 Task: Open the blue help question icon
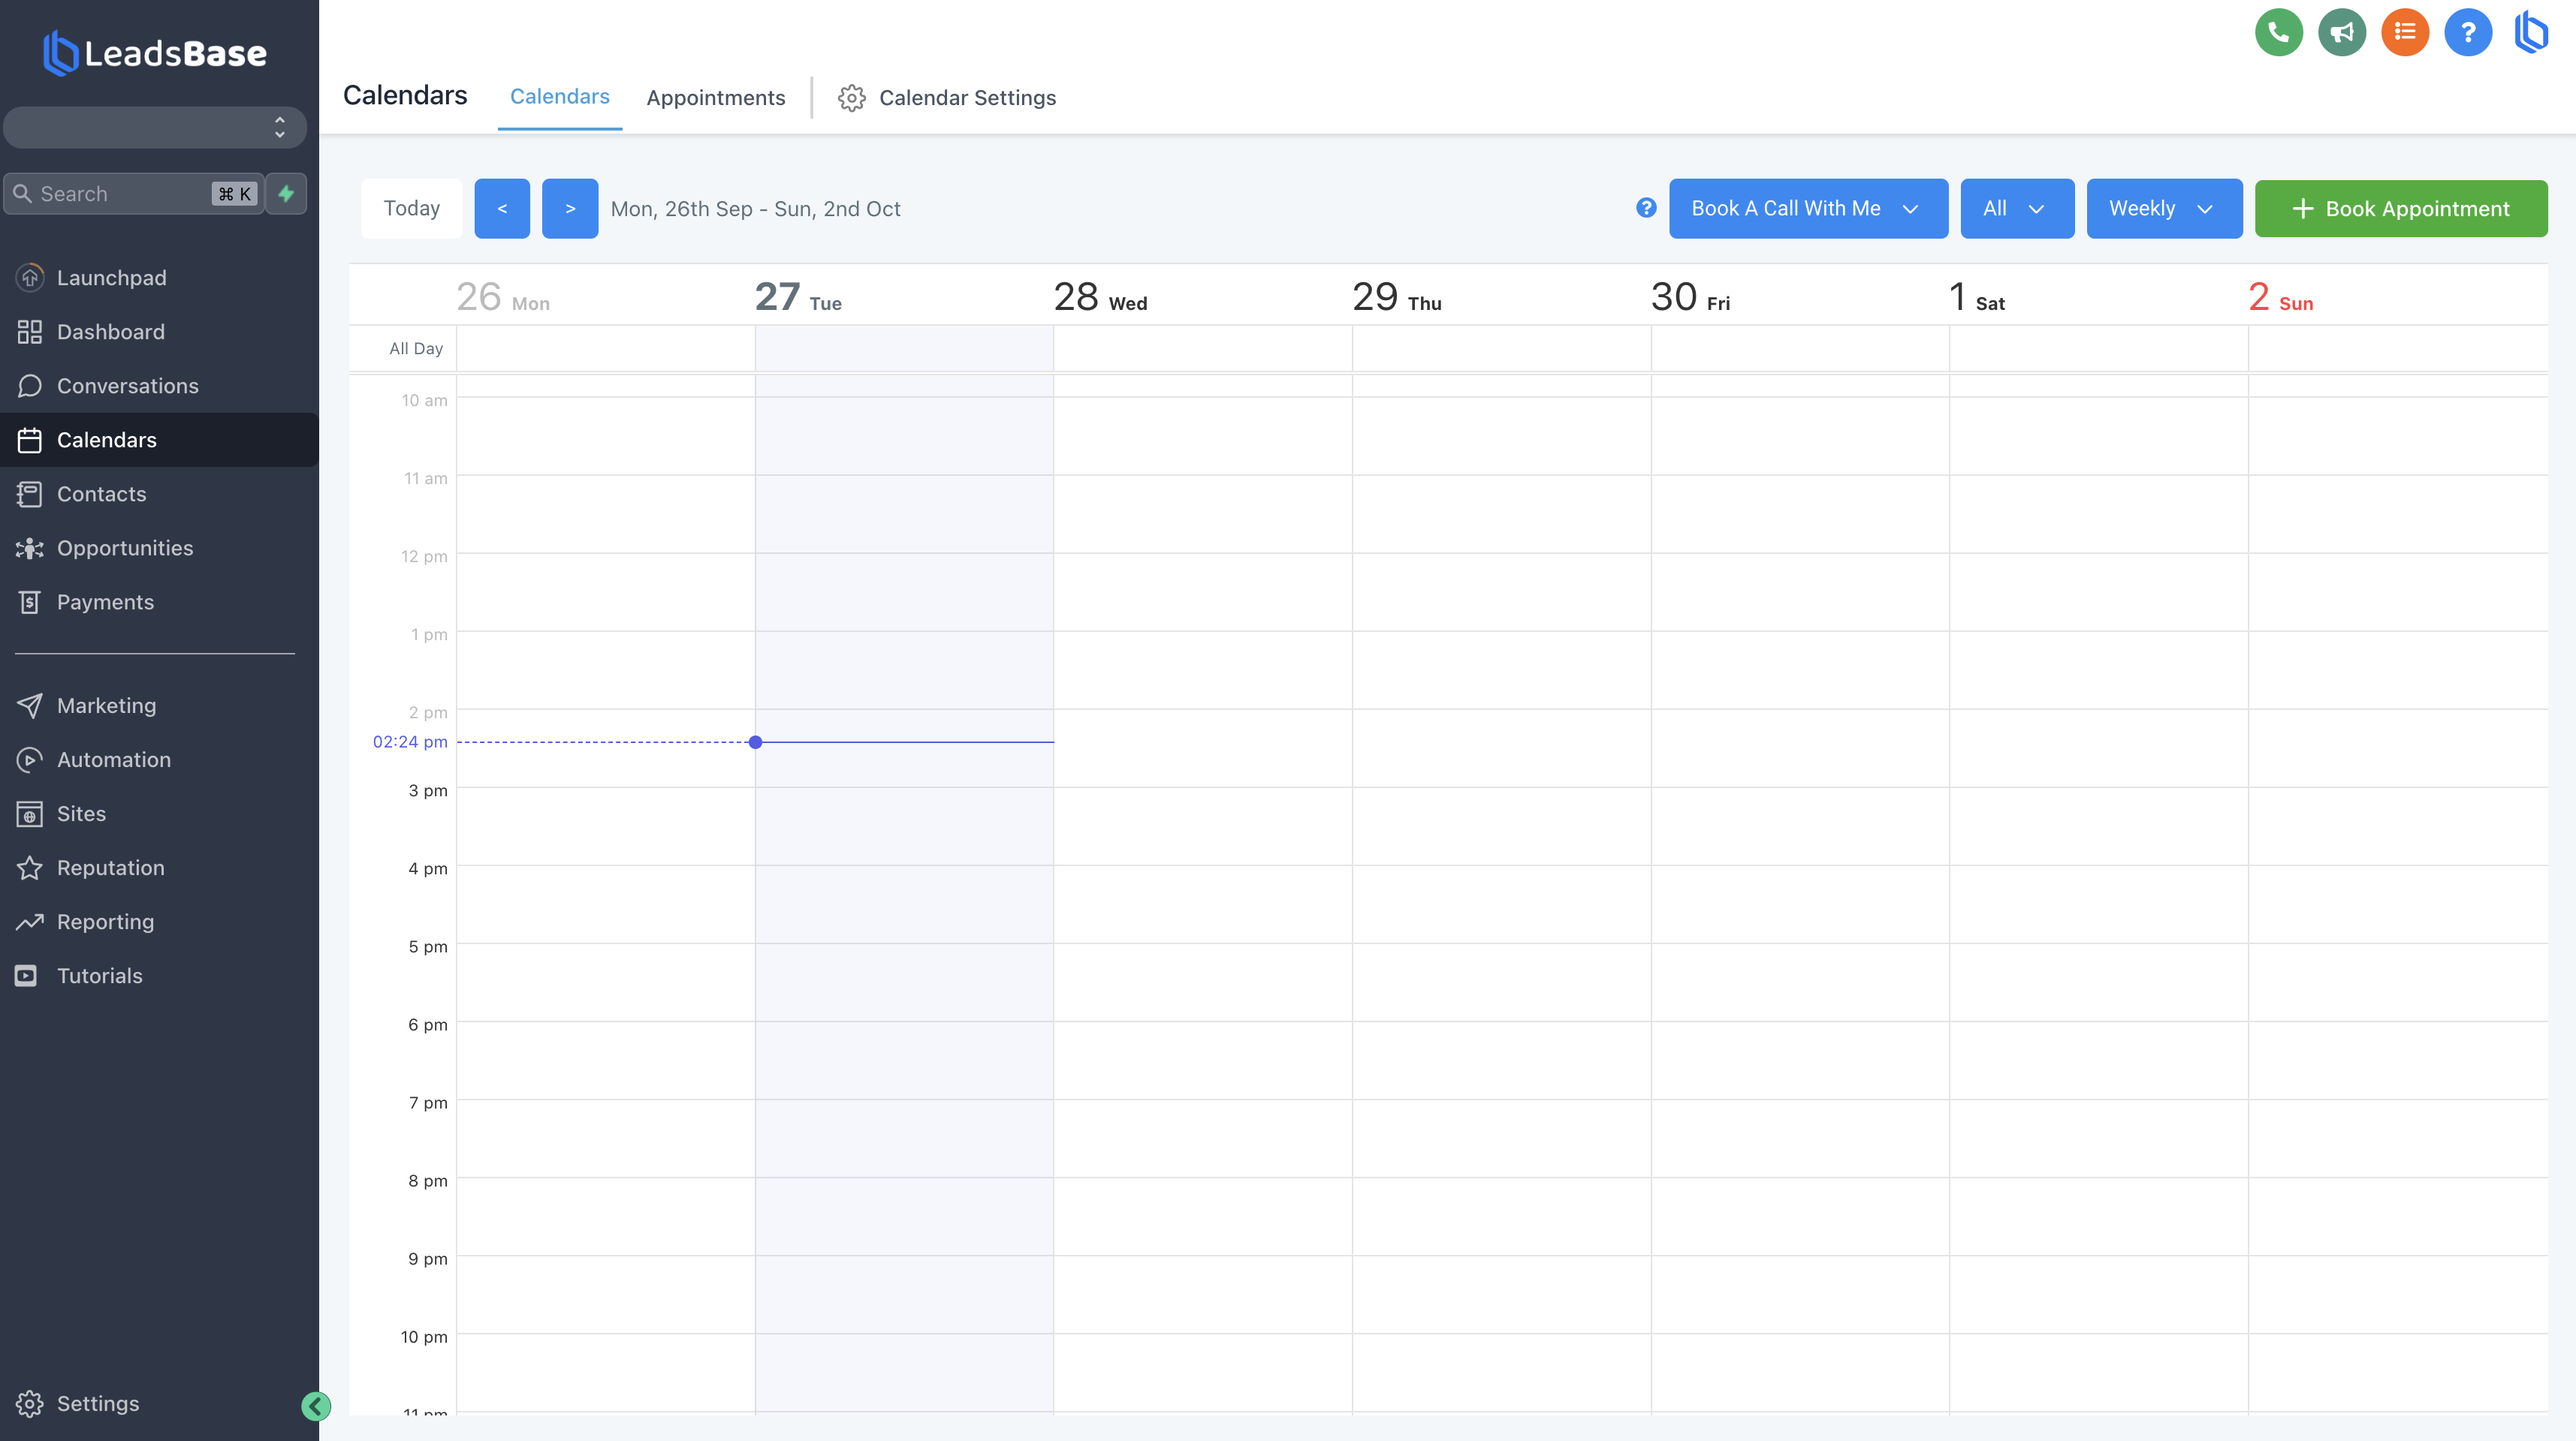point(2467,33)
